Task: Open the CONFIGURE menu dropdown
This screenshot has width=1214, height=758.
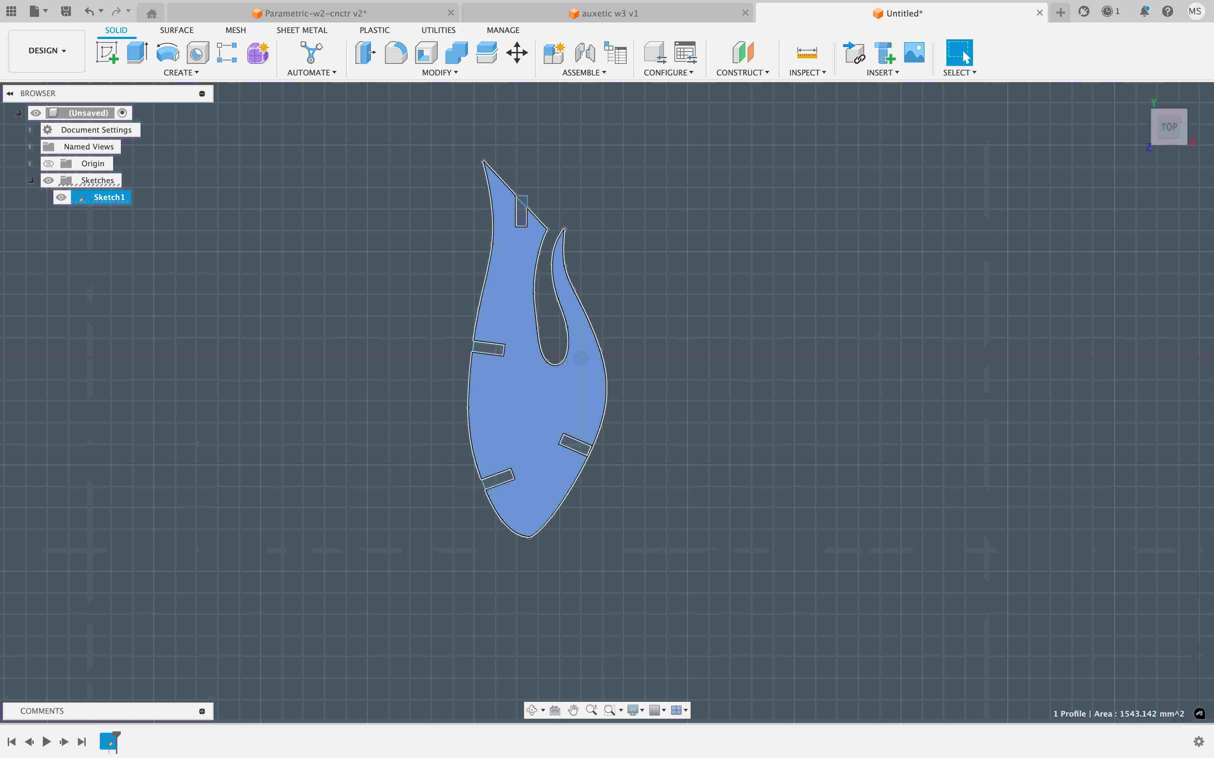Action: [x=668, y=73]
